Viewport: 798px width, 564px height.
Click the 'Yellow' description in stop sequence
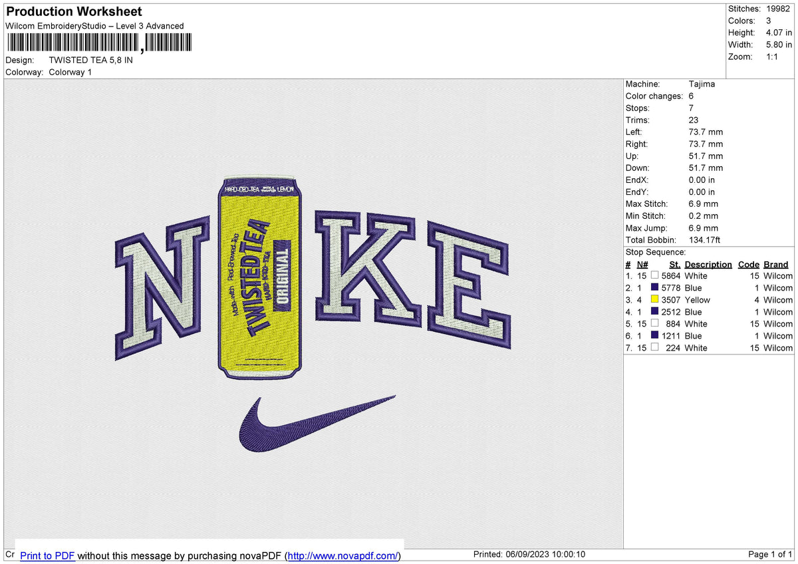698,300
